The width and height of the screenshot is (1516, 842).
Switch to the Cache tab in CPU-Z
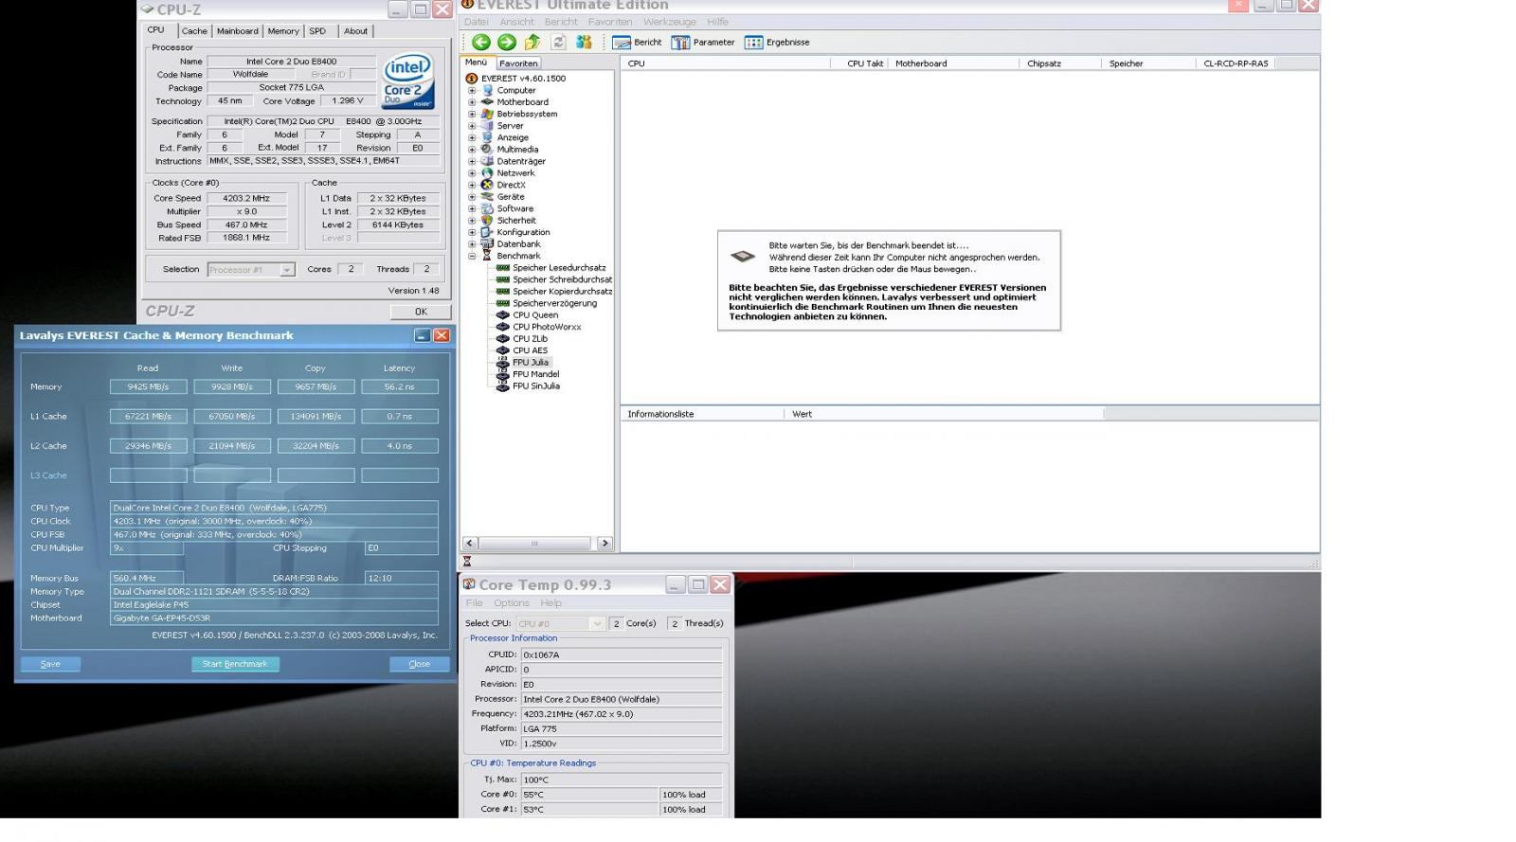[194, 31]
